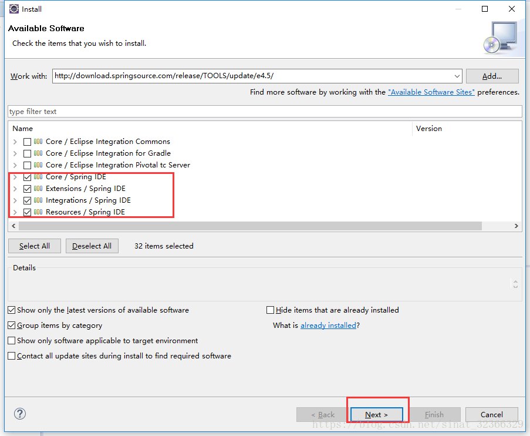Select Core / Eclipse Integration Commons row text
The image size is (530, 436).
(x=108, y=142)
